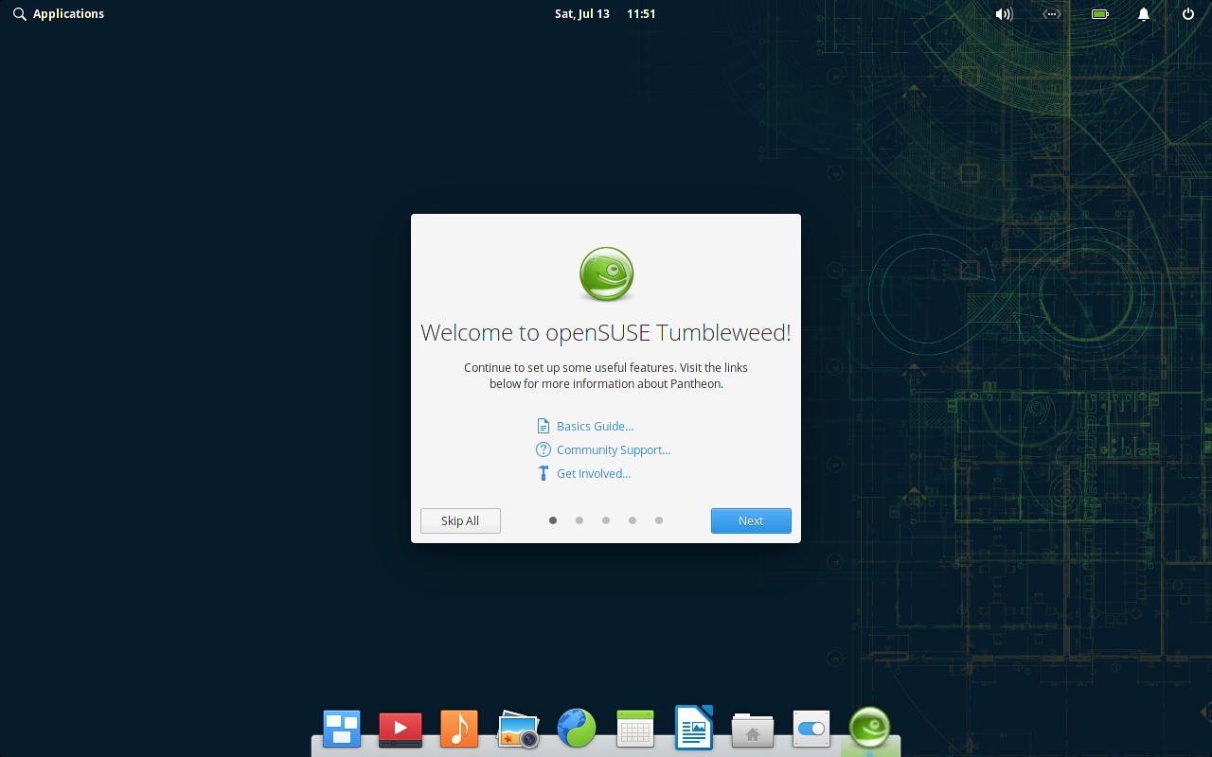The height and width of the screenshot is (757, 1212).
Task: Open the Applications menu
Action: point(59,13)
